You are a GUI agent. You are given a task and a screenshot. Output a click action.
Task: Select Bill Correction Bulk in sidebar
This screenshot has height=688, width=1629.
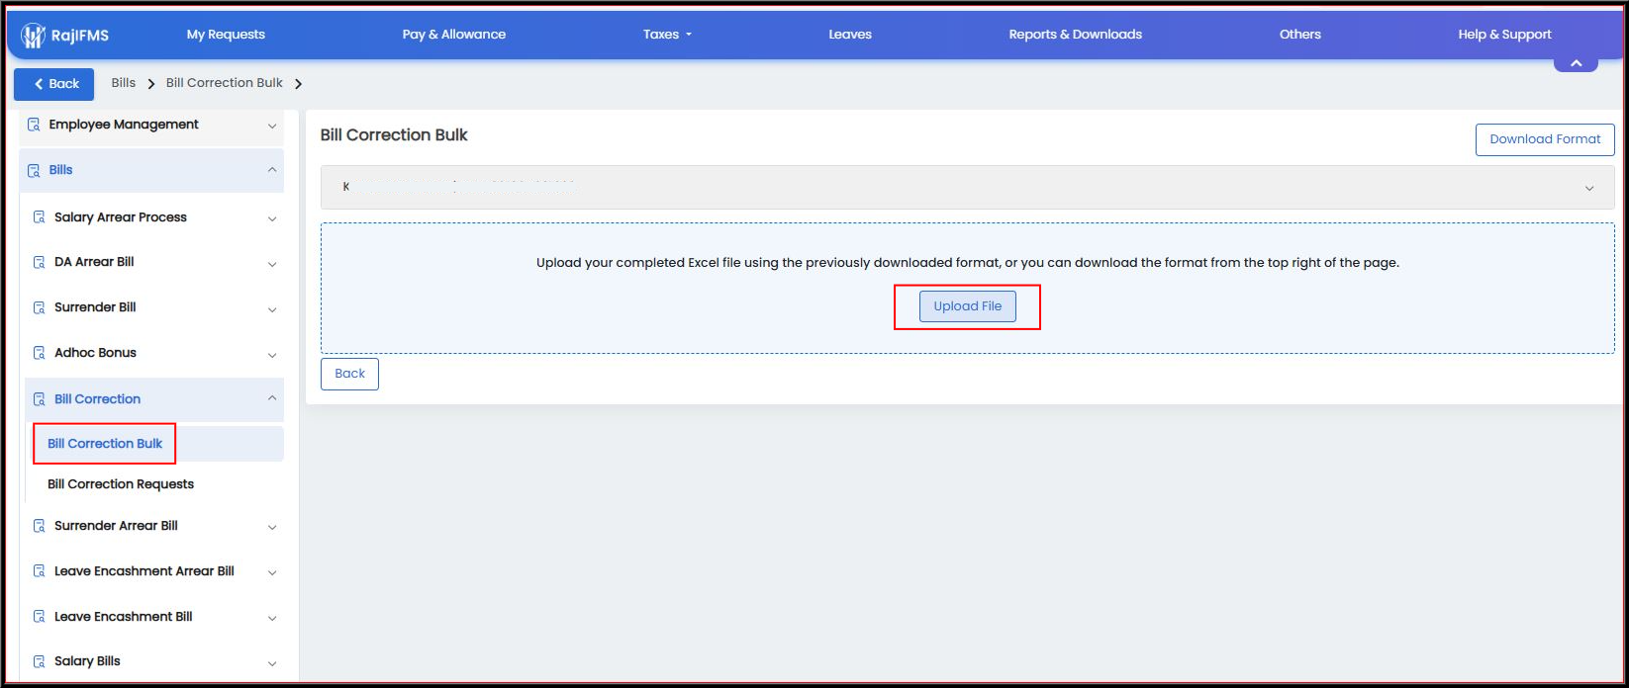coord(105,444)
